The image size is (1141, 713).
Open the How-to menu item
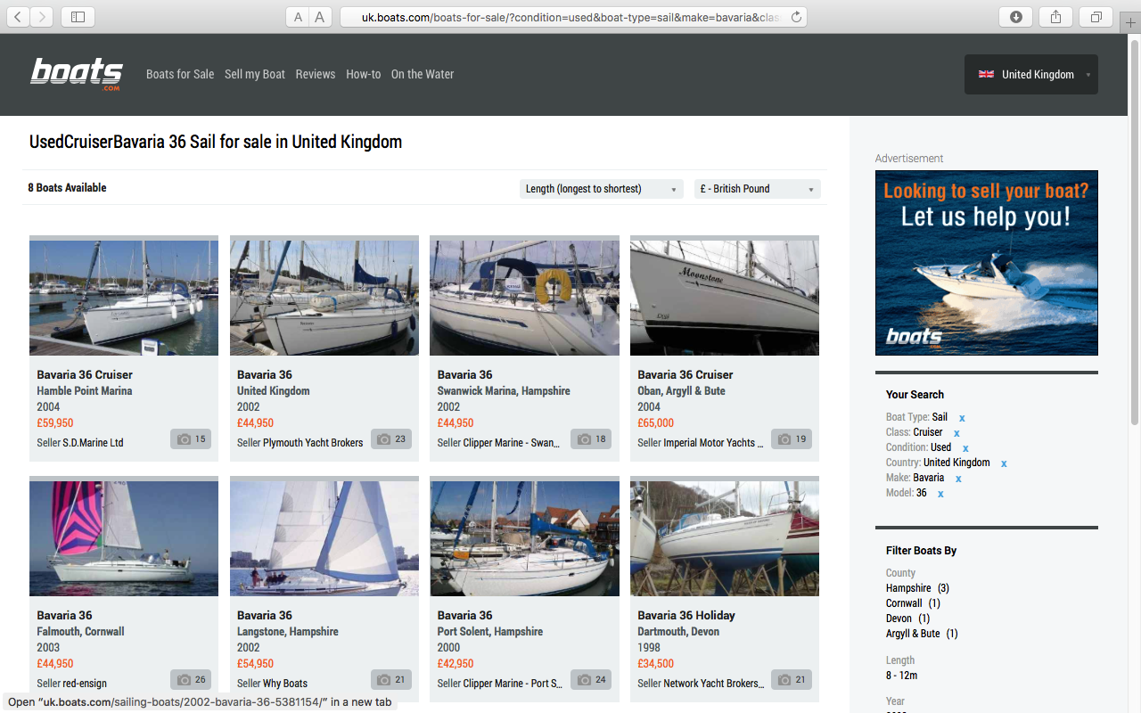click(x=364, y=74)
